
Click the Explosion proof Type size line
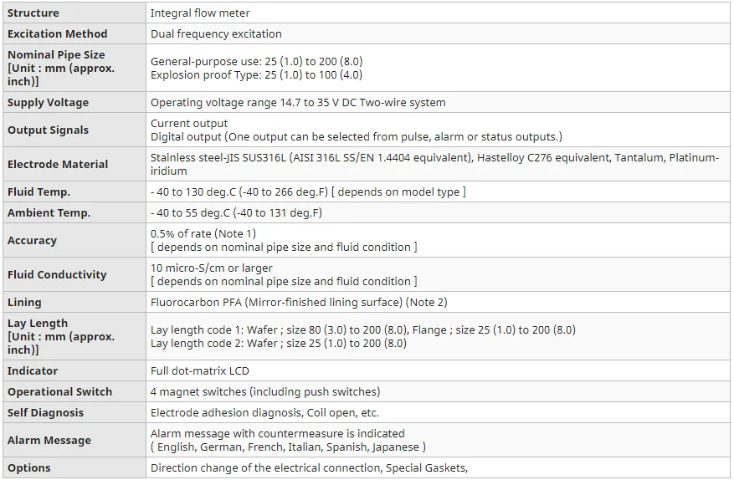256,74
